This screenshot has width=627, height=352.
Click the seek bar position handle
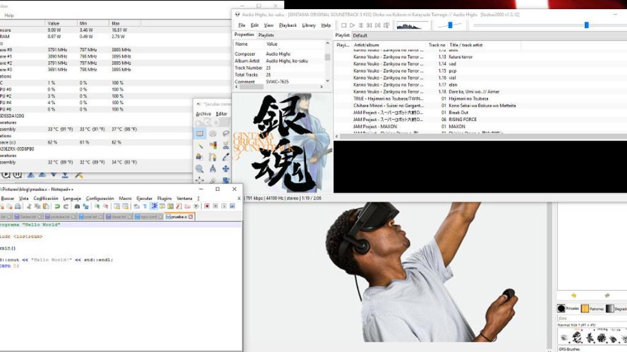[586, 25]
